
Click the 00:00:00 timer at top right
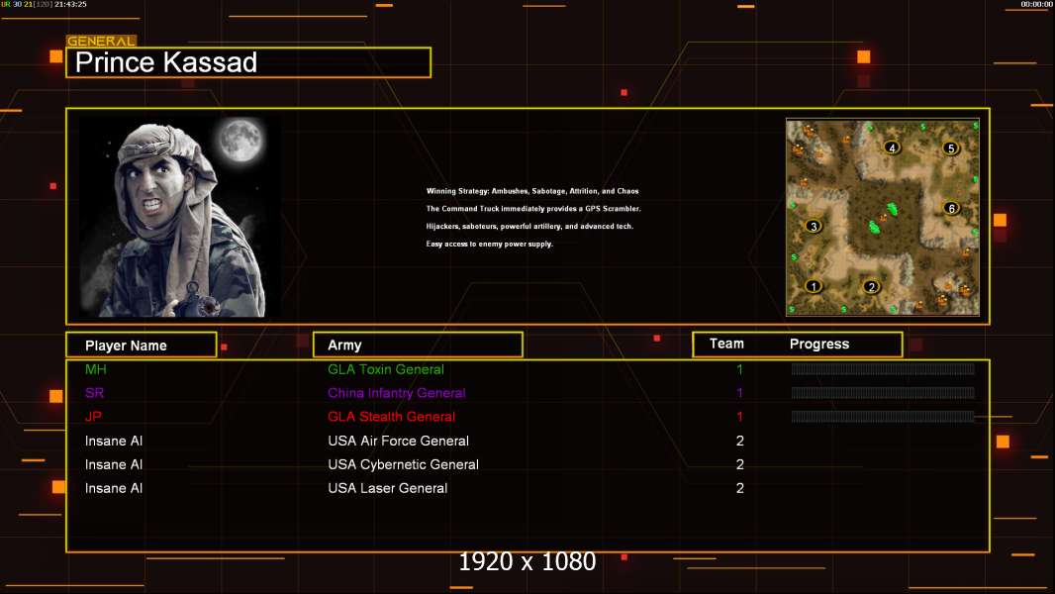pos(1036,4)
